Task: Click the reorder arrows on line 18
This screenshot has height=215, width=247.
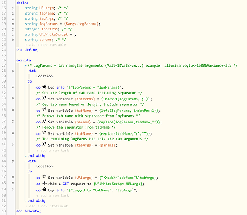Action: 13,19
